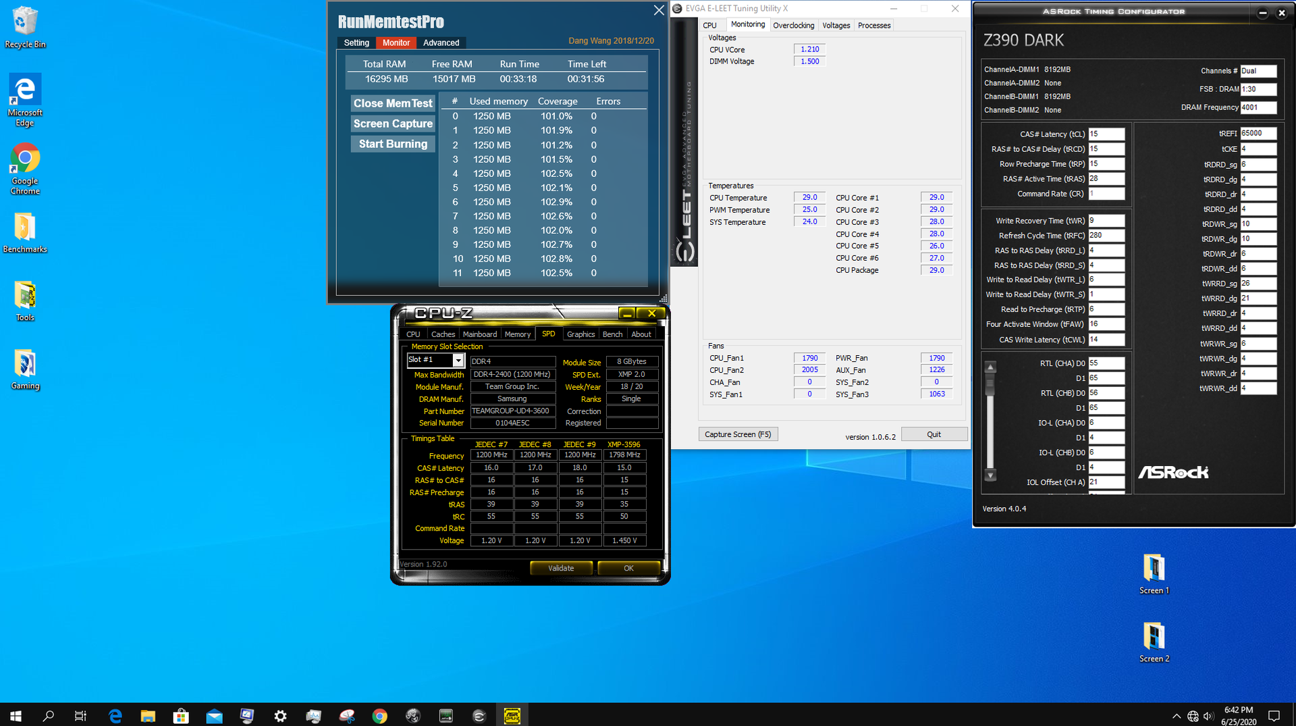Show hidden system tray icons
This screenshot has height=726, width=1296.
click(1177, 716)
